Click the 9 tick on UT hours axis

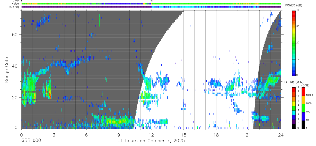[x=119, y=135]
